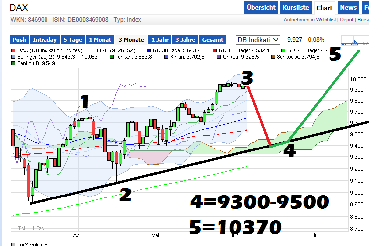Screen dimensions: 369x246
Task: Click the Depot link
Action: [346, 20]
